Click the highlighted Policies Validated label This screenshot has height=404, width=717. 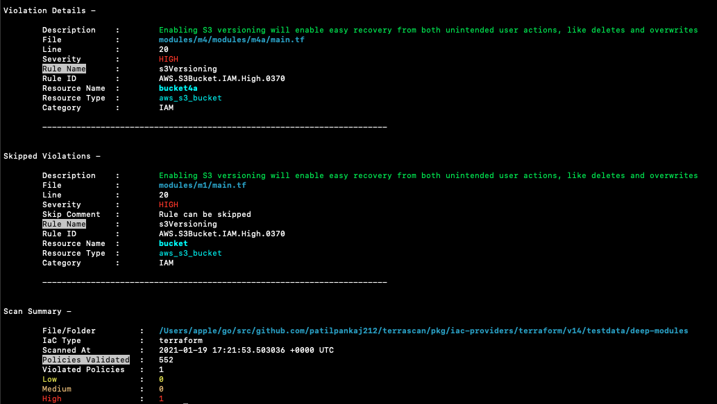tap(85, 360)
